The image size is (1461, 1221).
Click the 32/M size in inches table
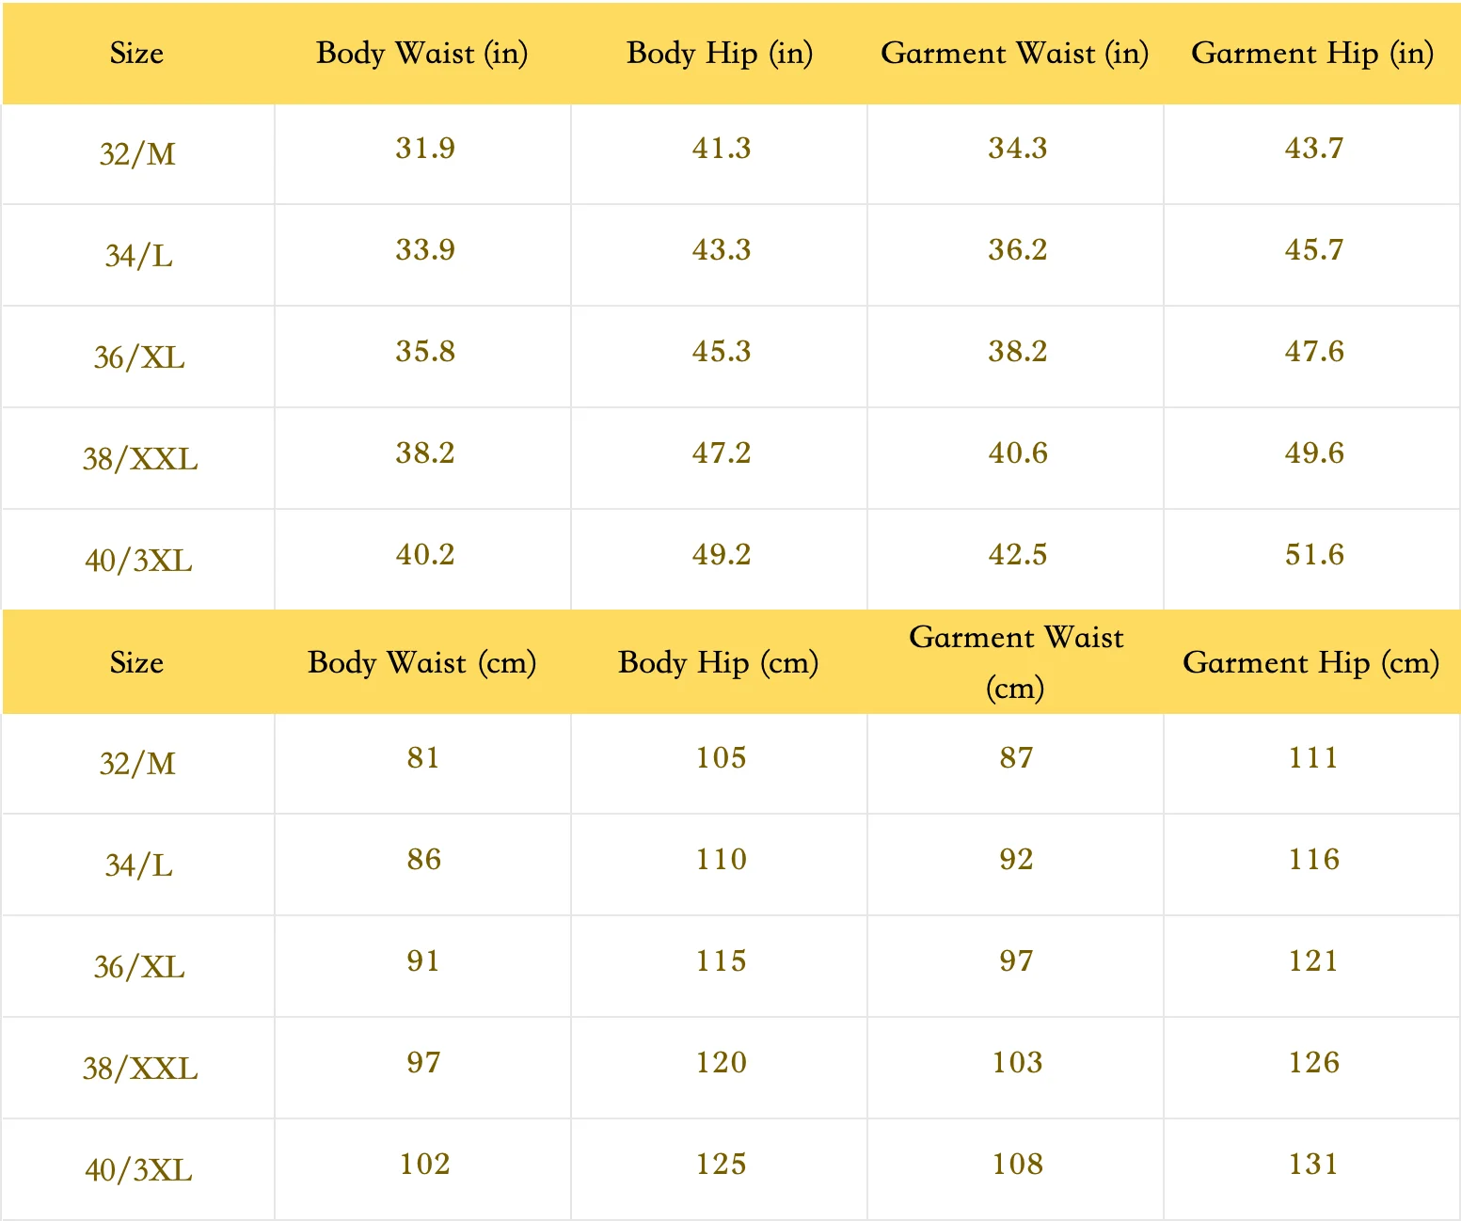pos(137,154)
